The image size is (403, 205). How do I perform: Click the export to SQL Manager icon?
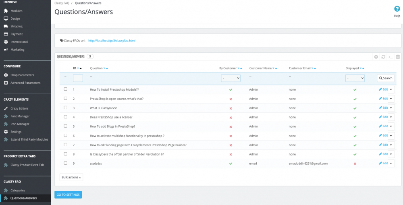(x=398, y=57)
